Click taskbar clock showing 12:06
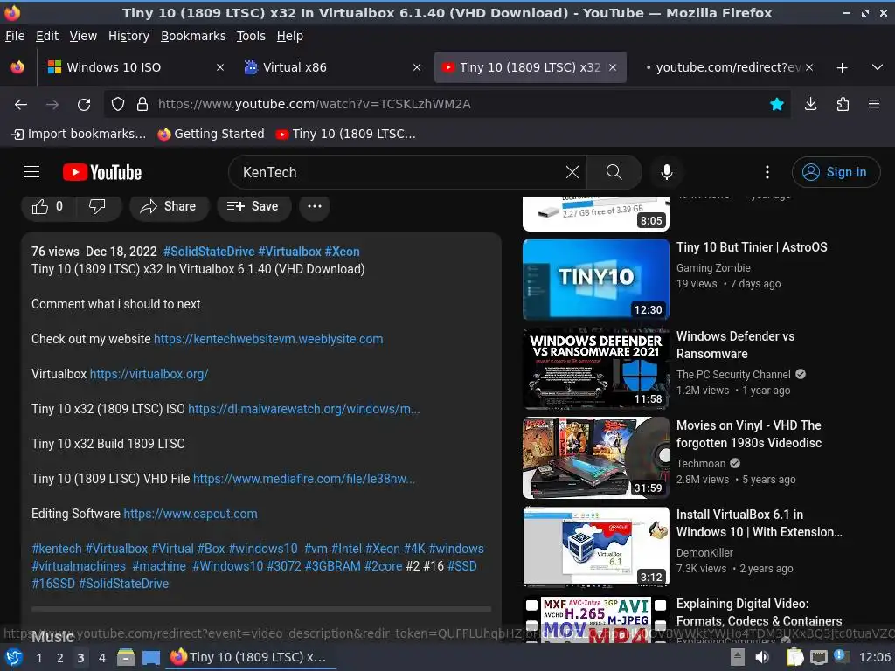Image resolution: width=895 pixels, height=671 pixels. [x=874, y=657]
